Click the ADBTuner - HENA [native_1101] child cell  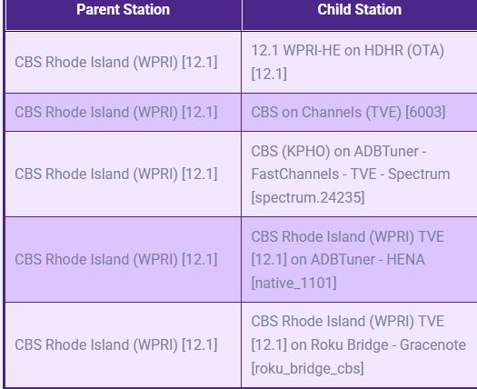coord(359,260)
